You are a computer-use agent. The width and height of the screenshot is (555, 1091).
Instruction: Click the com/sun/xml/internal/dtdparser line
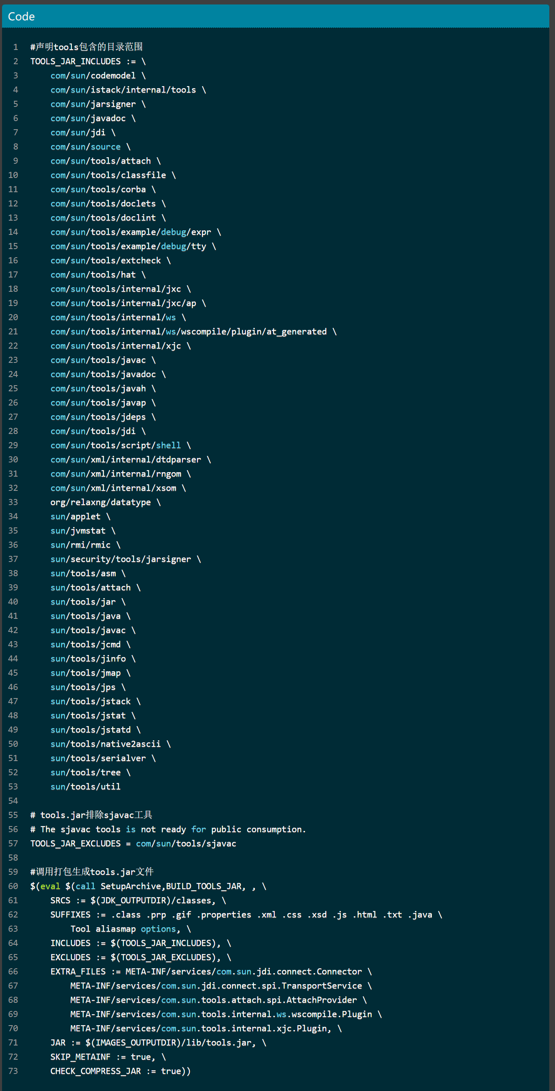click(x=131, y=460)
